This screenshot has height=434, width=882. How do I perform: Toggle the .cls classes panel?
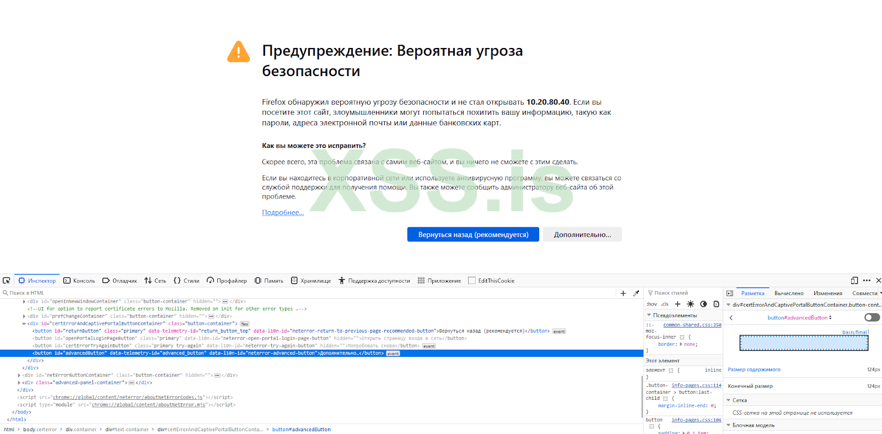(665, 304)
